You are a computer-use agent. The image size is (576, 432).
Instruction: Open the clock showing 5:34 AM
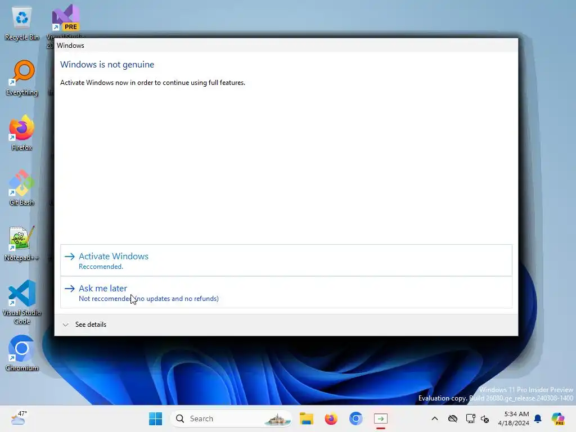point(514,418)
